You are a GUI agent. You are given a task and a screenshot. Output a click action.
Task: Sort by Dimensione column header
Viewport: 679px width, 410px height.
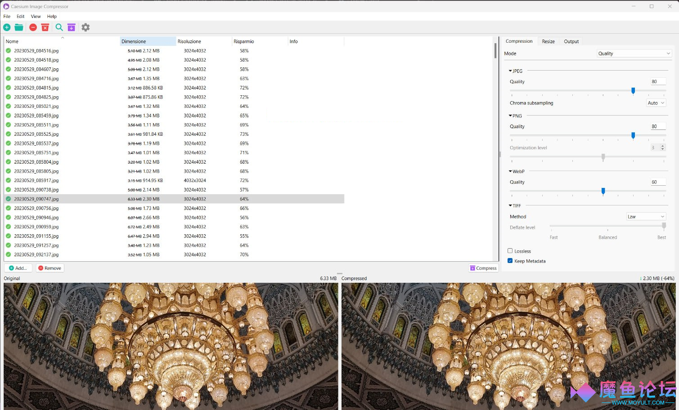[148, 41]
